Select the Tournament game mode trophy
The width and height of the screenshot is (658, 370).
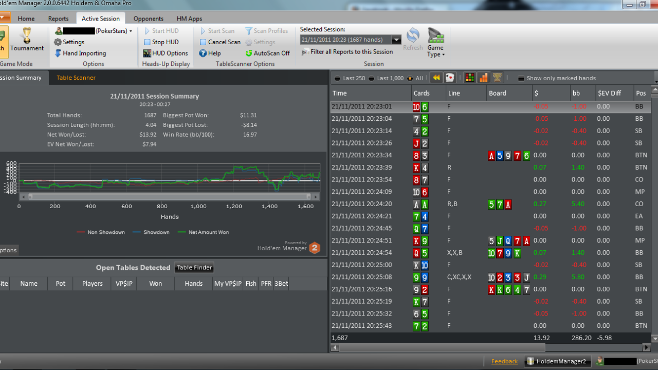click(x=27, y=40)
